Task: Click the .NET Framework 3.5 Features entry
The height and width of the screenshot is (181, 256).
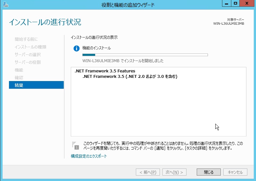Action: point(105,71)
